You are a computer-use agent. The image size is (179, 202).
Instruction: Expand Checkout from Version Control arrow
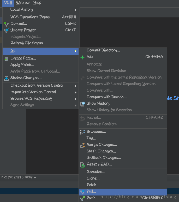(75, 86)
